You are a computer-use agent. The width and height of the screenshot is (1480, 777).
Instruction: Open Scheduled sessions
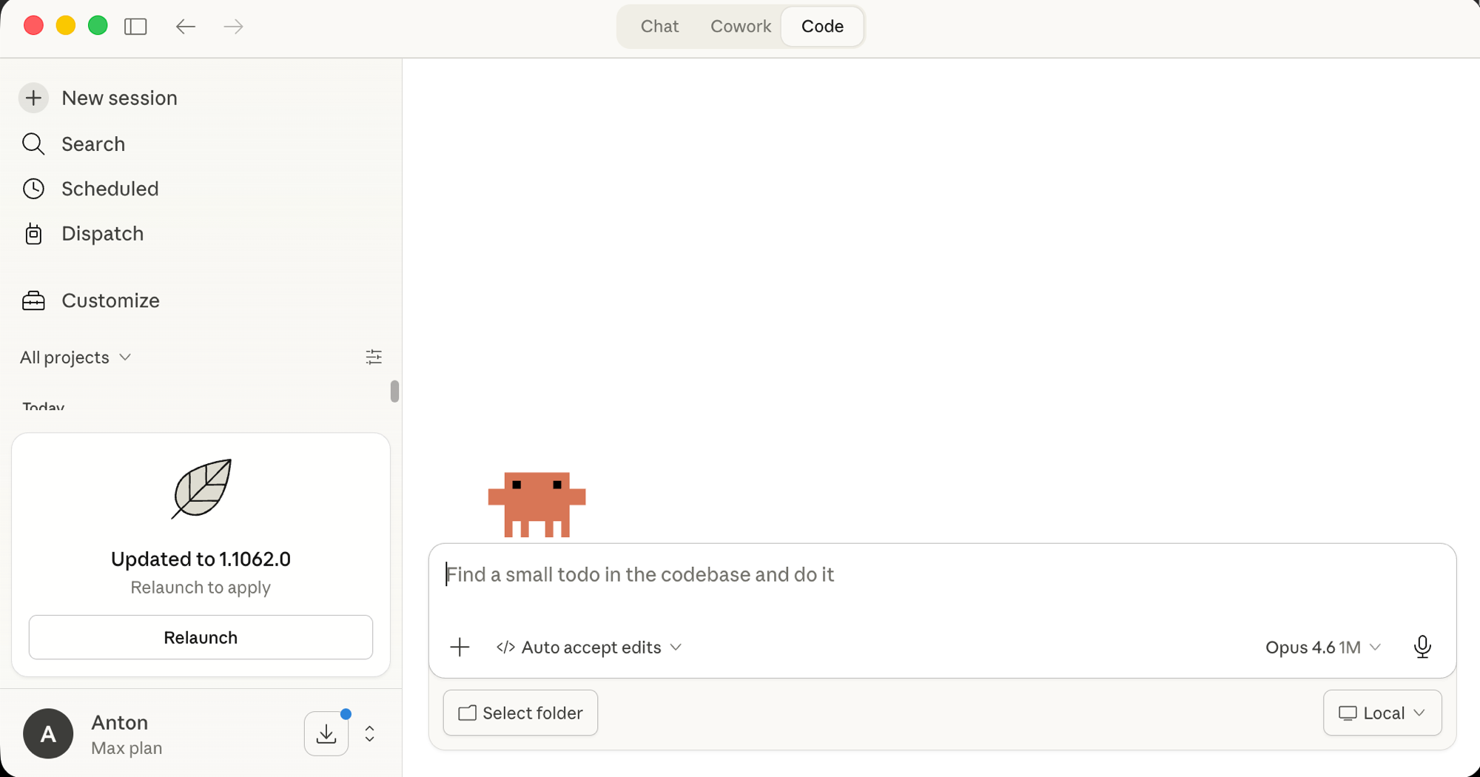click(110, 189)
